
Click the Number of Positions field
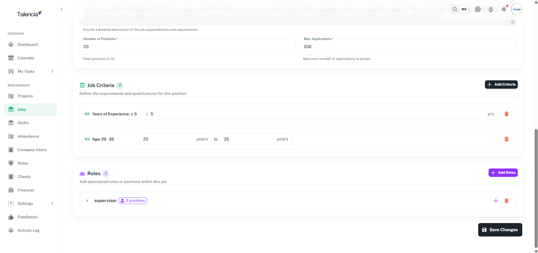pyautogui.click(x=187, y=47)
